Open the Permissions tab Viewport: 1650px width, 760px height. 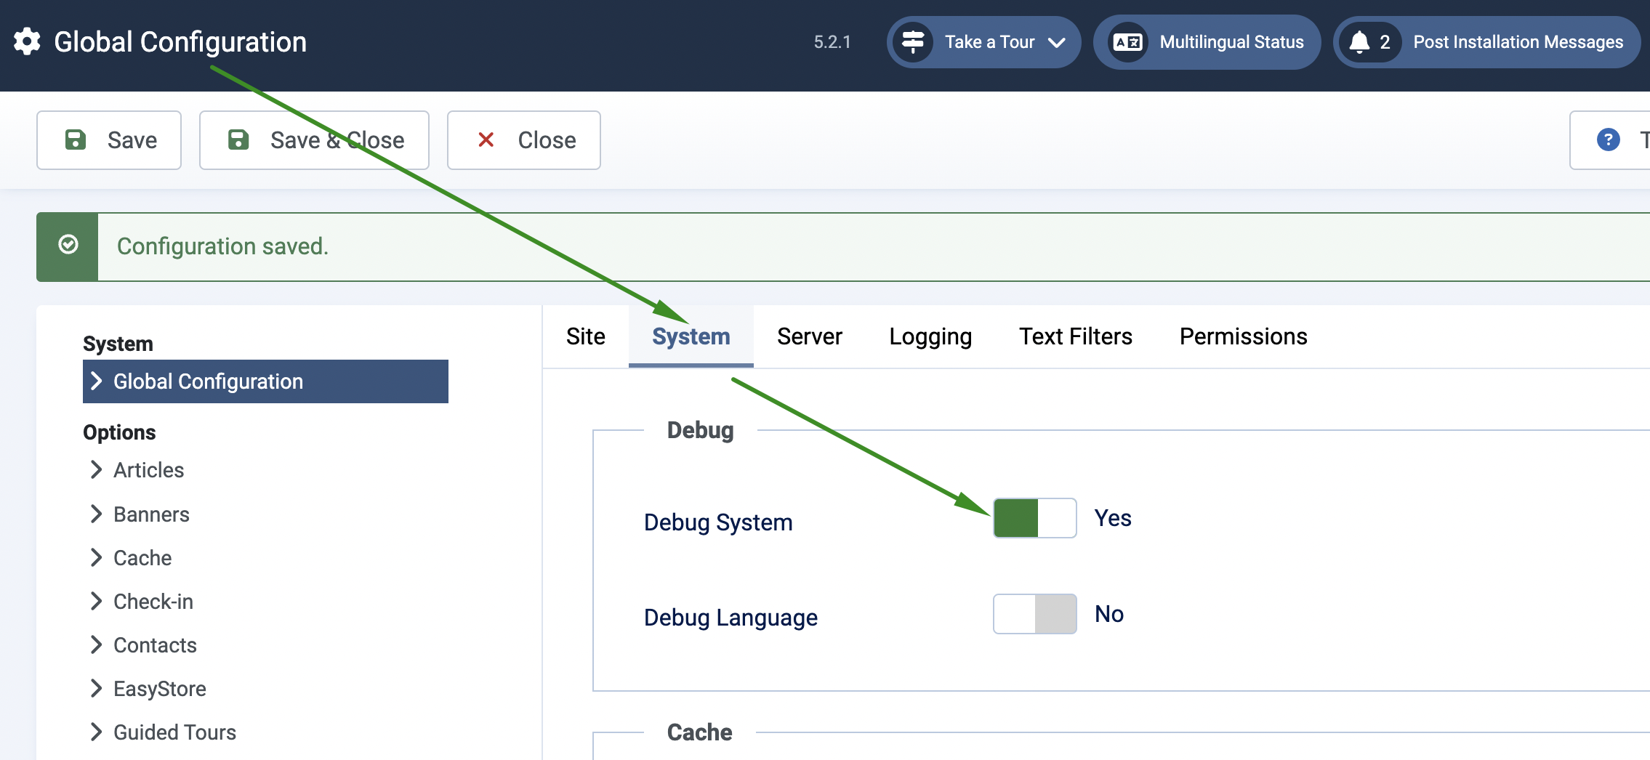point(1243,336)
